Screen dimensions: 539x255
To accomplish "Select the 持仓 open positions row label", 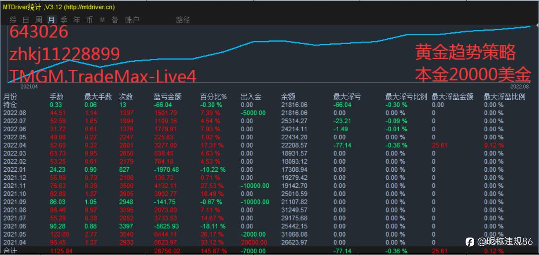I will point(11,105).
